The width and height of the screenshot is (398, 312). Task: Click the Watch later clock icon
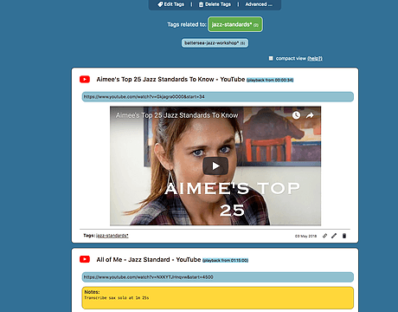coord(296,115)
